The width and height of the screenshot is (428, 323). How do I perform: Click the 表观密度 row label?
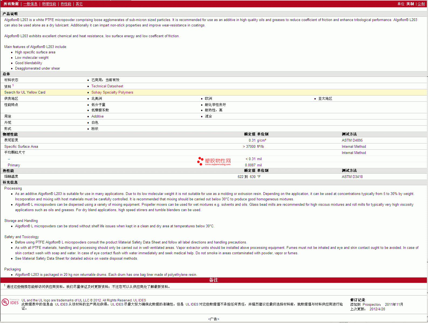click(11, 140)
